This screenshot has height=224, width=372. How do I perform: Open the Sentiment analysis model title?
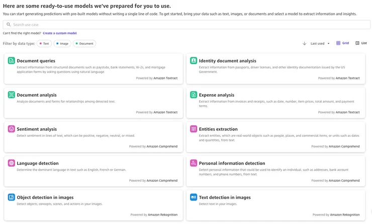pyautogui.click(x=37, y=129)
